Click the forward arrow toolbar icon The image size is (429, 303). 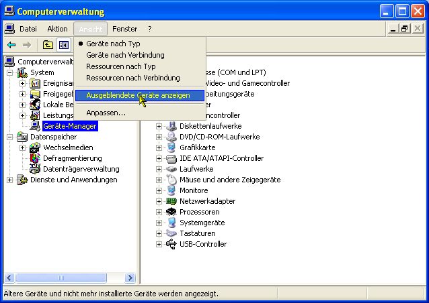click(26, 45)
